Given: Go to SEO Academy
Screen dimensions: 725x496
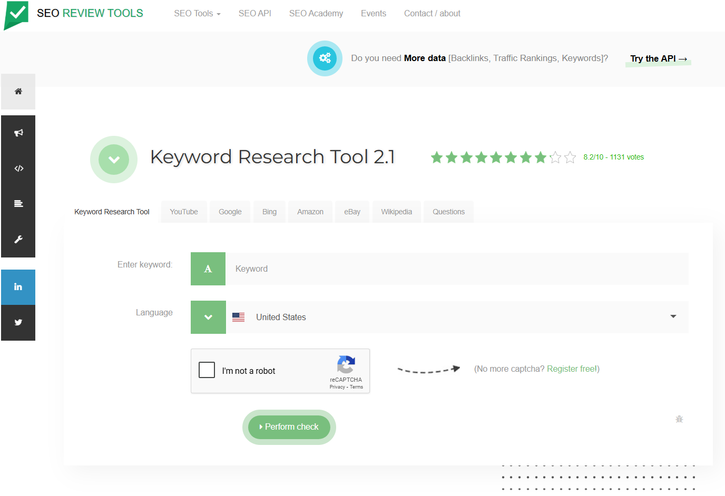Looking at the screenshot, I should point(316,14).
